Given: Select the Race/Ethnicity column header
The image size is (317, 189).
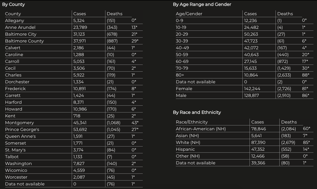Looking at the screenshot, I should pyautogui.click(x=191, y=122).
